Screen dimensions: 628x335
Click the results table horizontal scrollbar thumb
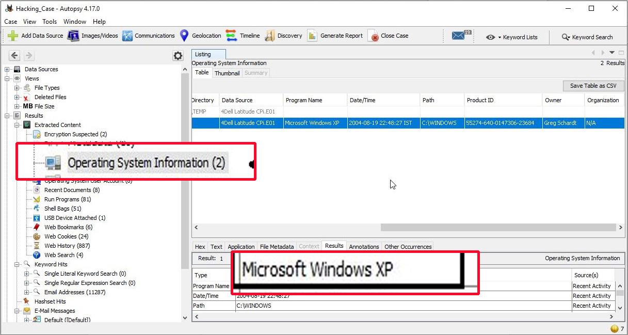click(x=498, y=227)
